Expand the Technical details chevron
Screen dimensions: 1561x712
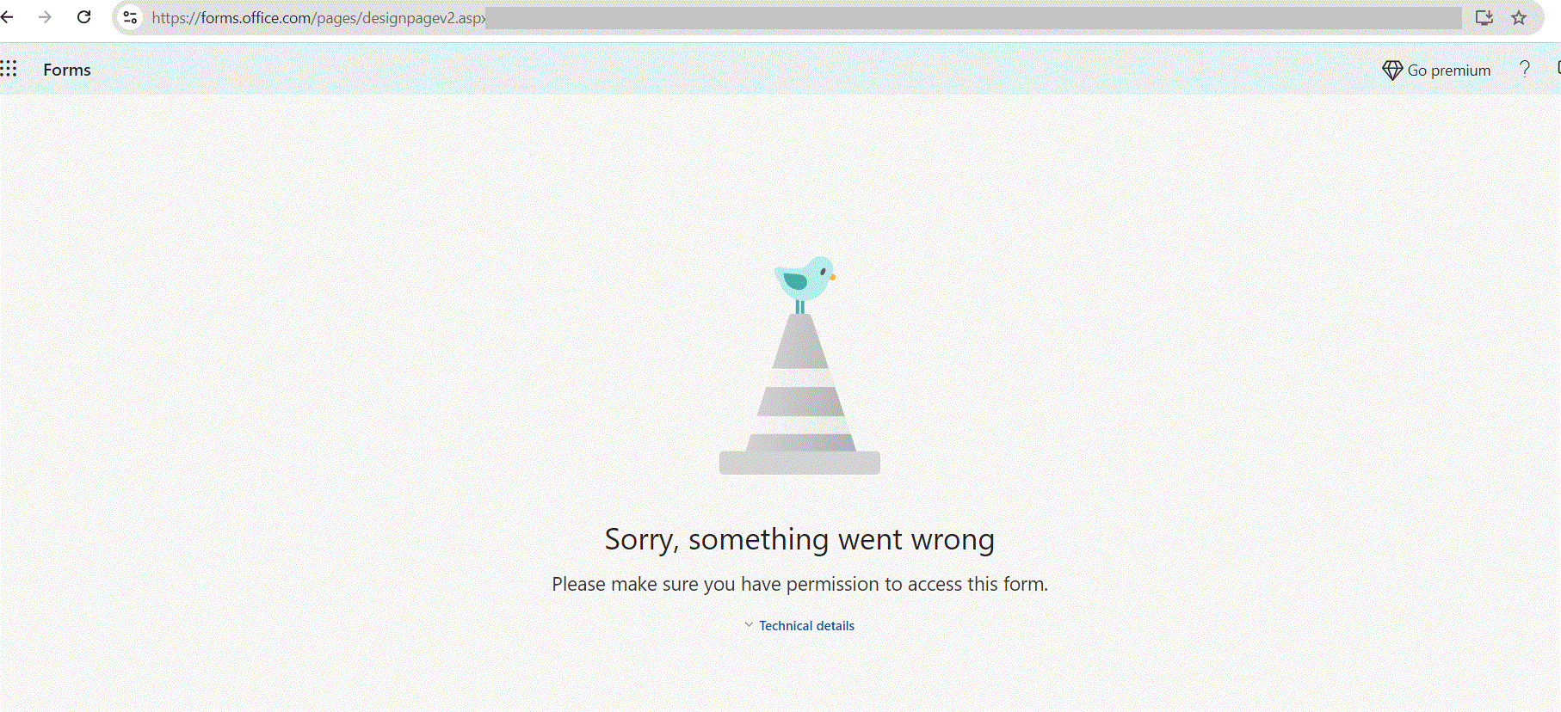749,625
